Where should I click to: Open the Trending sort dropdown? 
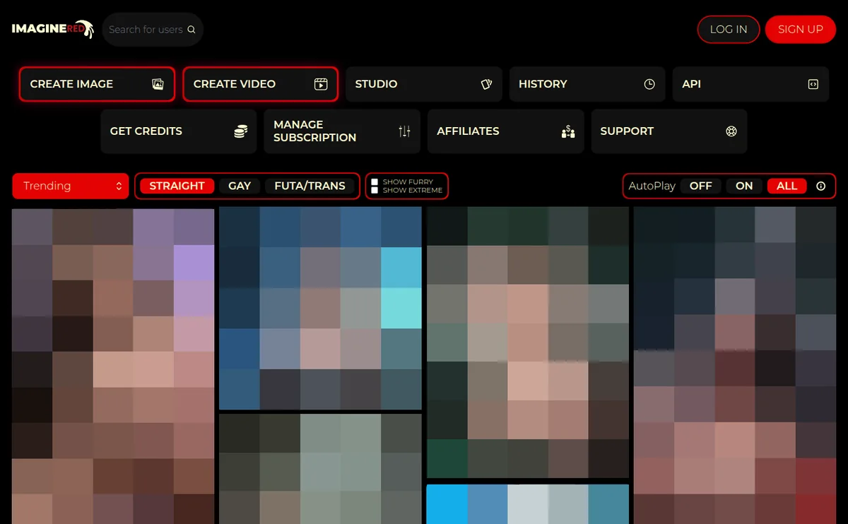coord(71,186)
